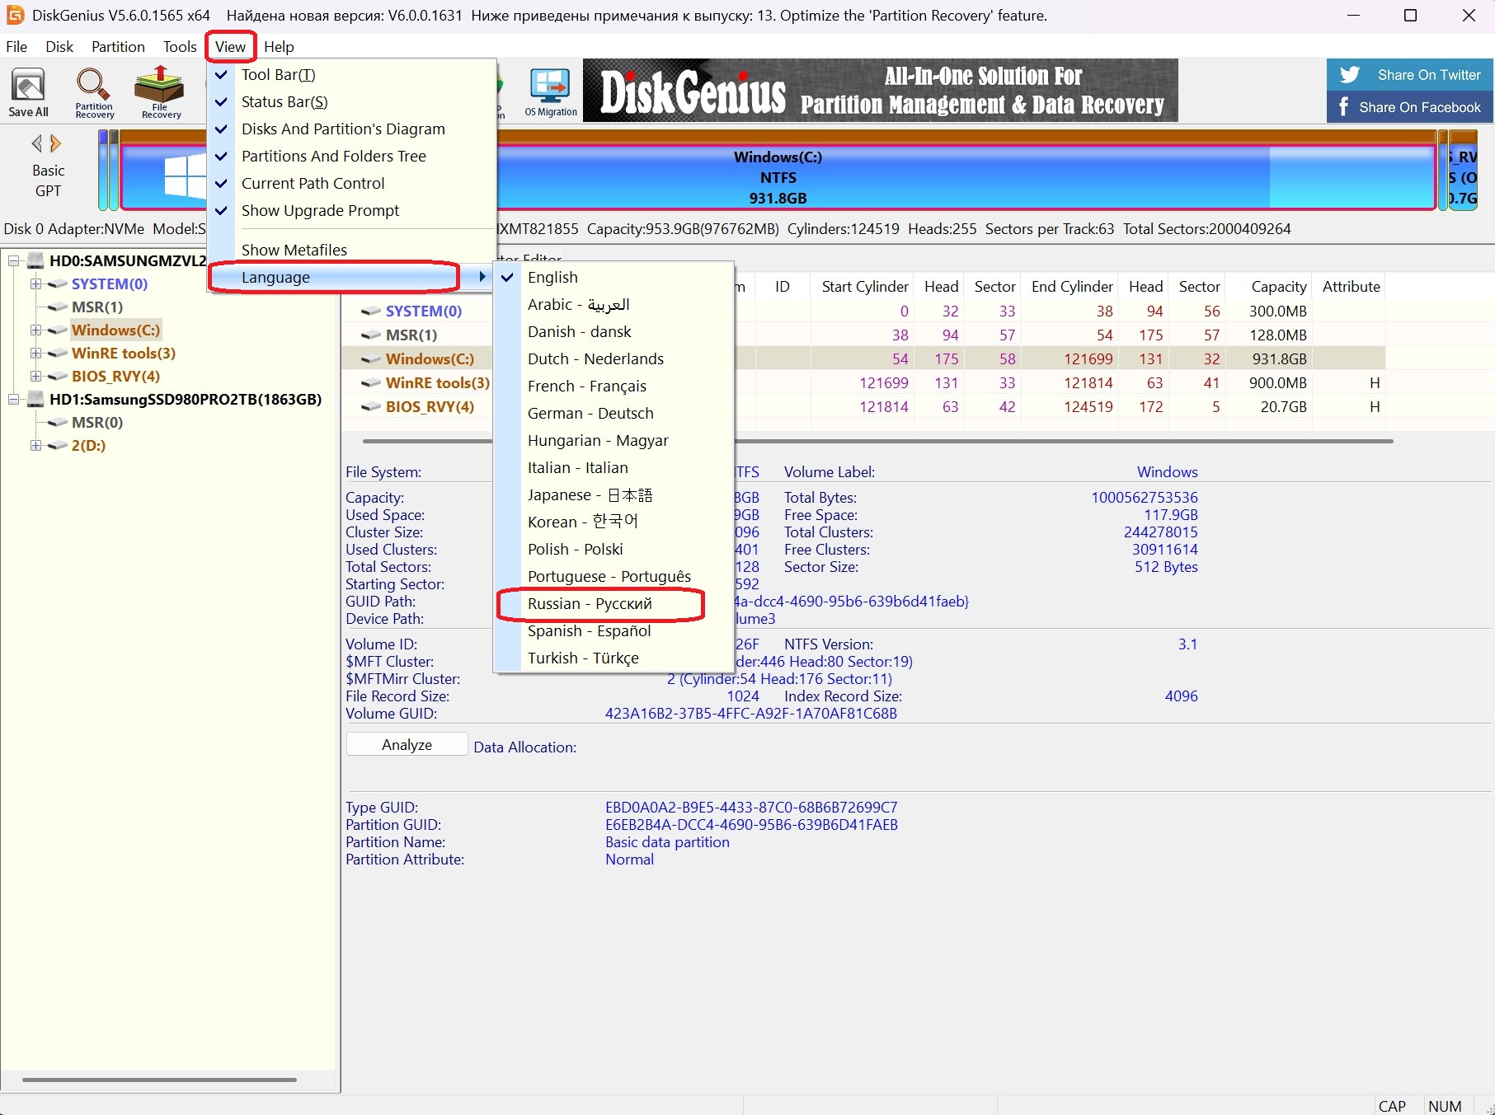1495x1115 pixels.
Task: Open the Disk menu
Action: [59, 47]
